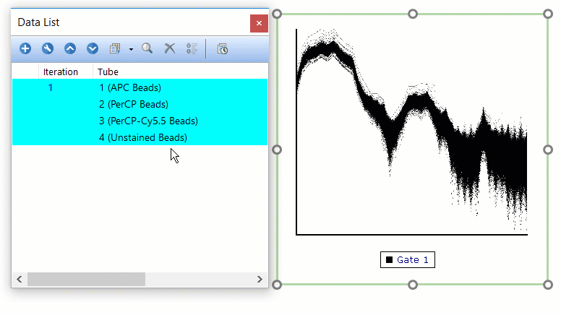Click the magnifying glass search icon
This screenshot has width=561, height=315.
[147, 49]
